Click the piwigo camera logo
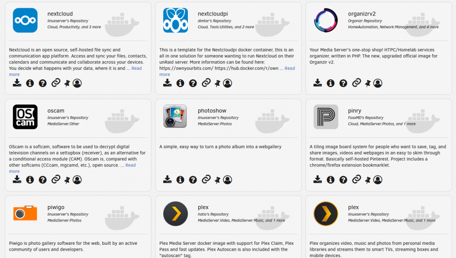Image resolution: width=456 pixels, height=258 pixels. 25,213
